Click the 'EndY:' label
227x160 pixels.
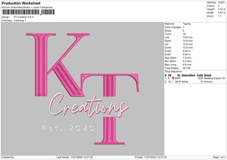(168, 54)
